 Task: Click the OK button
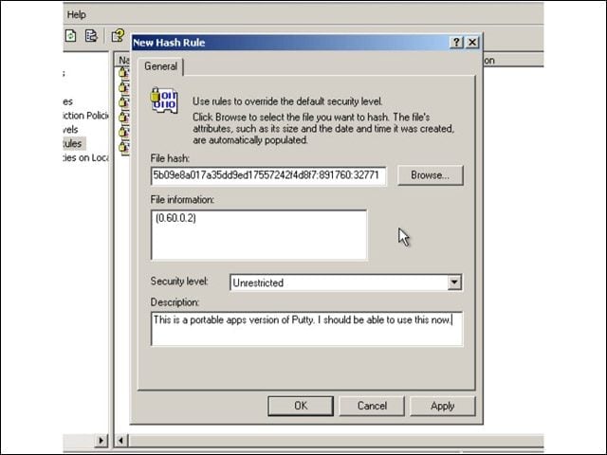tap(301, 406)
